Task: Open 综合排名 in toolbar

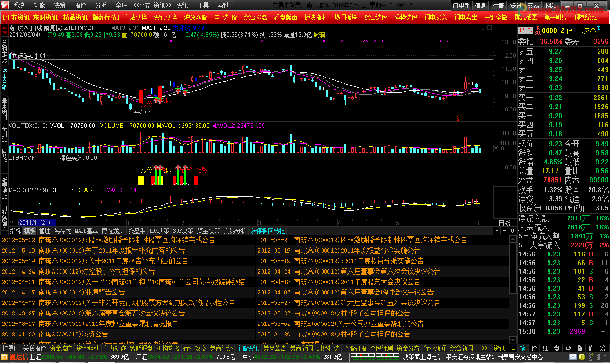Action: point(255,17)
